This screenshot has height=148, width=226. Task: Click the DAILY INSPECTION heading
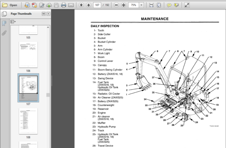click(x=105, y=26)
